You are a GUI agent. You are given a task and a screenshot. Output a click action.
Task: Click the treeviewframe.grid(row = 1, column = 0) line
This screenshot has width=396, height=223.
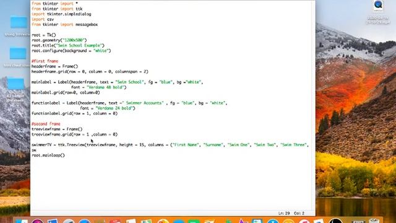(74, 134)
